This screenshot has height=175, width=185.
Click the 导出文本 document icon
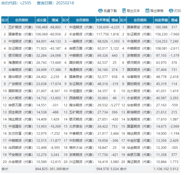124,11
